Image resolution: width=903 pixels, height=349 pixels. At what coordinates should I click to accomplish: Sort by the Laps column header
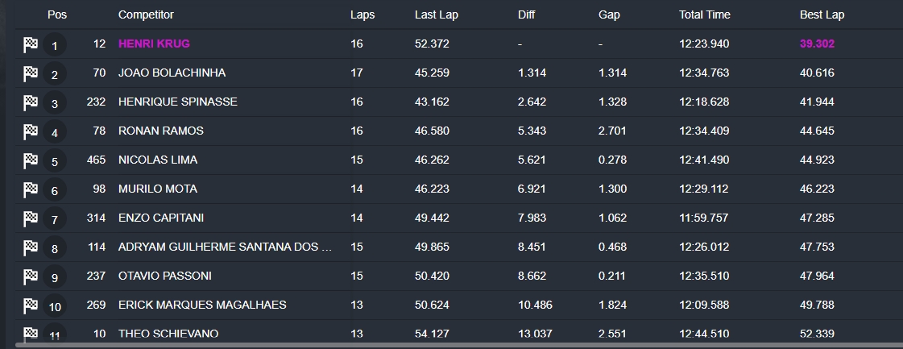pyautogui.click(x=362, y=15)
